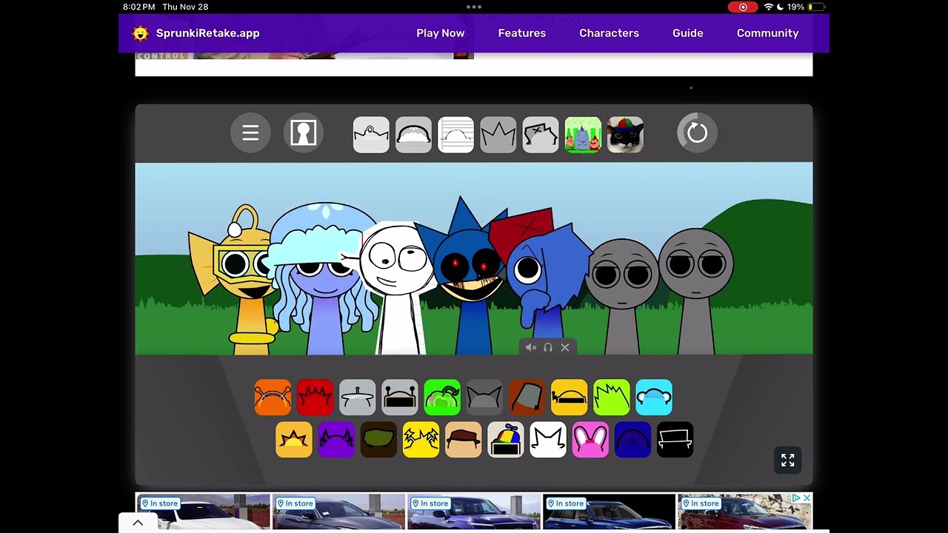Pick the bright green pumpkin sprout icon
Screen dimensions: 948x533
pyautogui.click(x=442, y=398)
